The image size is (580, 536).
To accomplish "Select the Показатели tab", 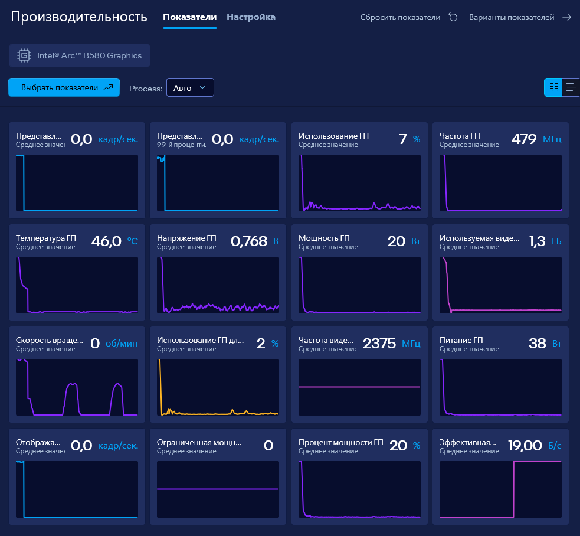I will coord(190,17).
